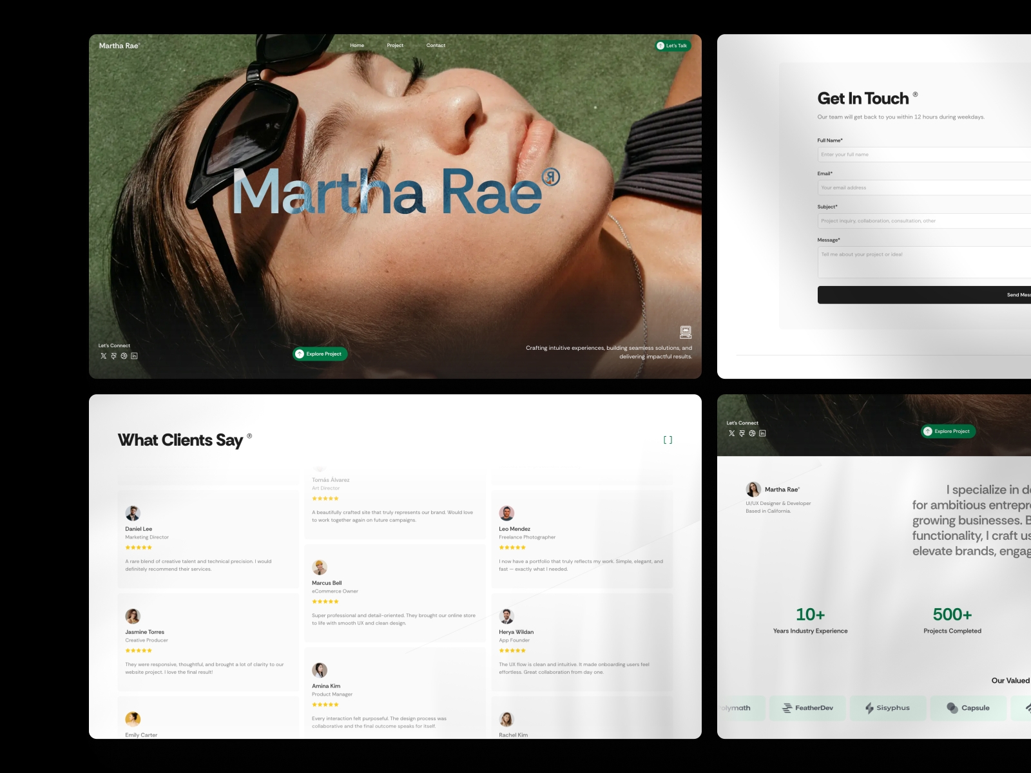Click Jasmine Torres' avatar

click(133, 616)
